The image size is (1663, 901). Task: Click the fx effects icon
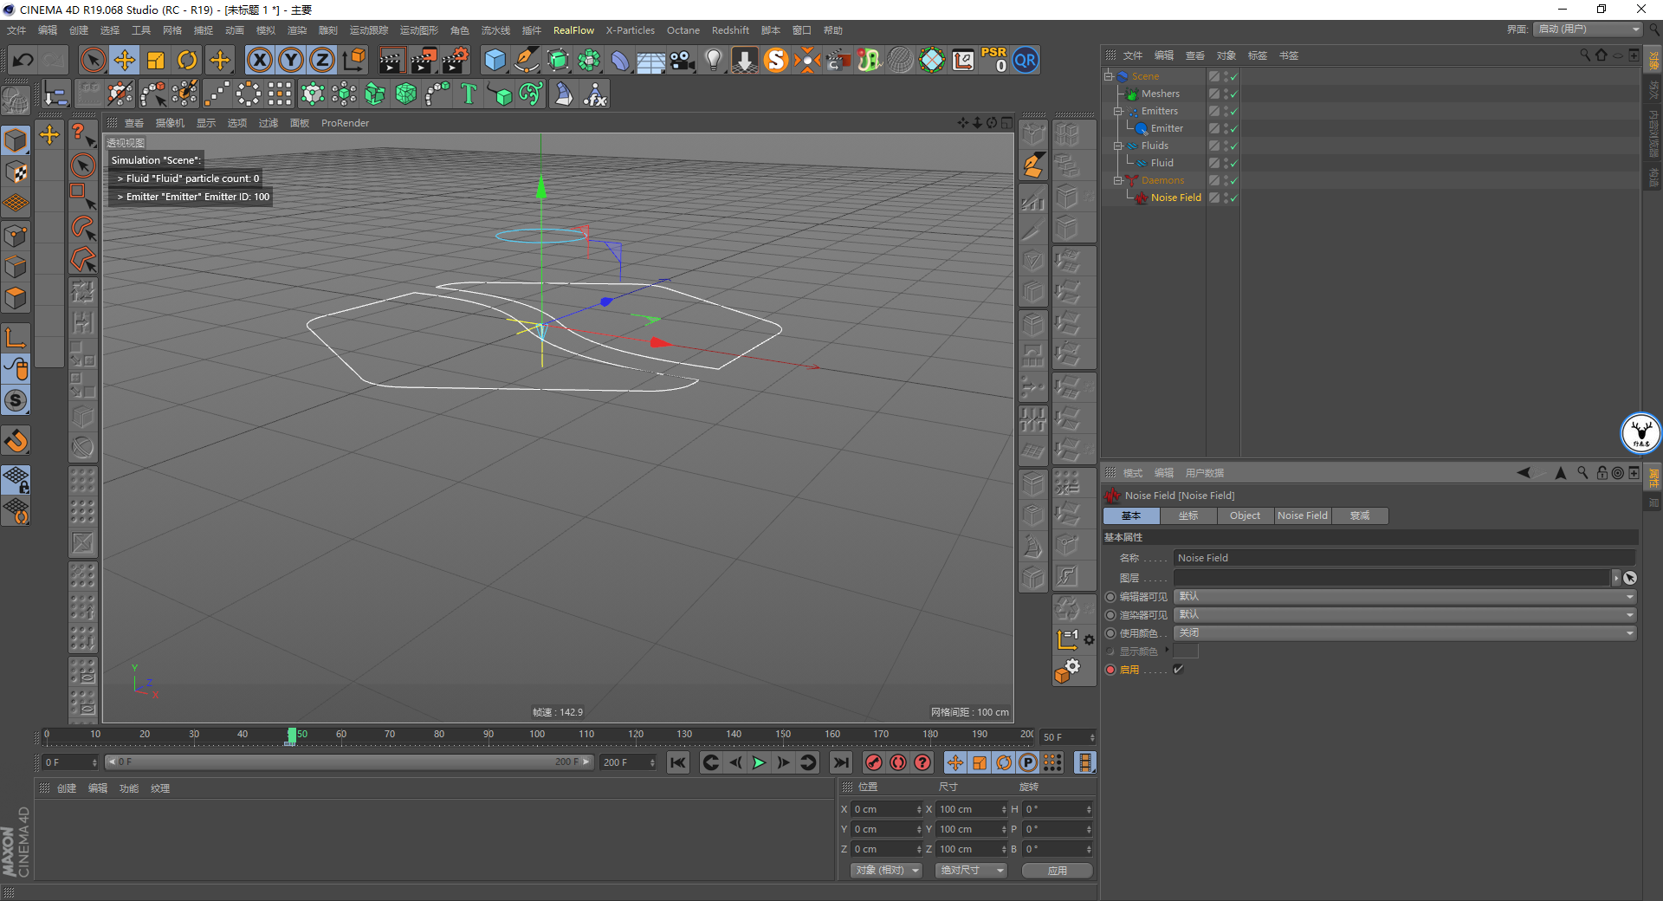pos(595,94)
